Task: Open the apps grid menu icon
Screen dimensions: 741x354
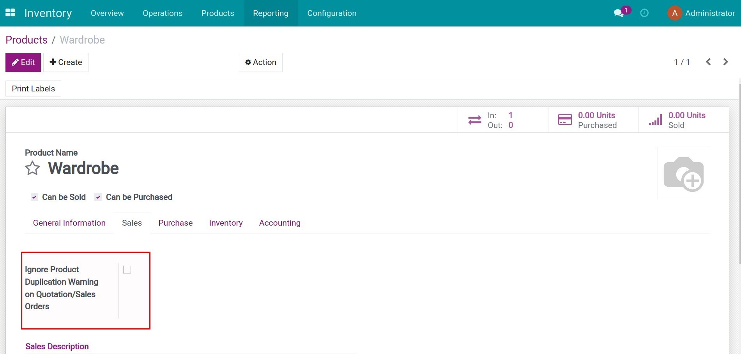Action: click(x=10, y=13)
